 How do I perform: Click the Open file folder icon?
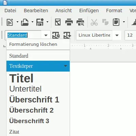(x=25, y=22)
